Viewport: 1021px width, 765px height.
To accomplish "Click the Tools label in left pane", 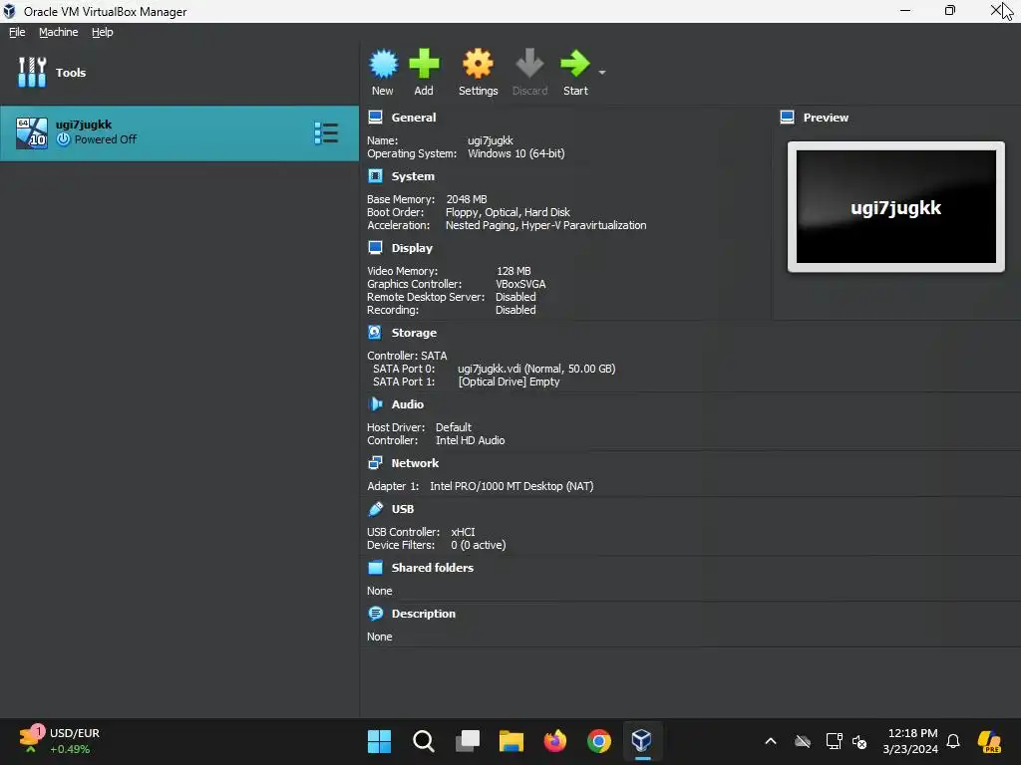I will [71, 73].
